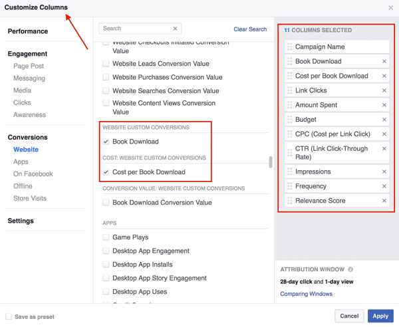Image resolution: width=399 pixels, height=327 pixels.
Task: Remove CTR (Link Click-Through Rate) column
Action: click(384, 148)
